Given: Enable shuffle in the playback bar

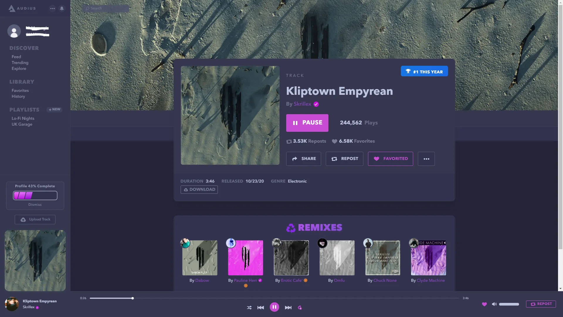Looking at the screenshot, I should click(249, 307).
